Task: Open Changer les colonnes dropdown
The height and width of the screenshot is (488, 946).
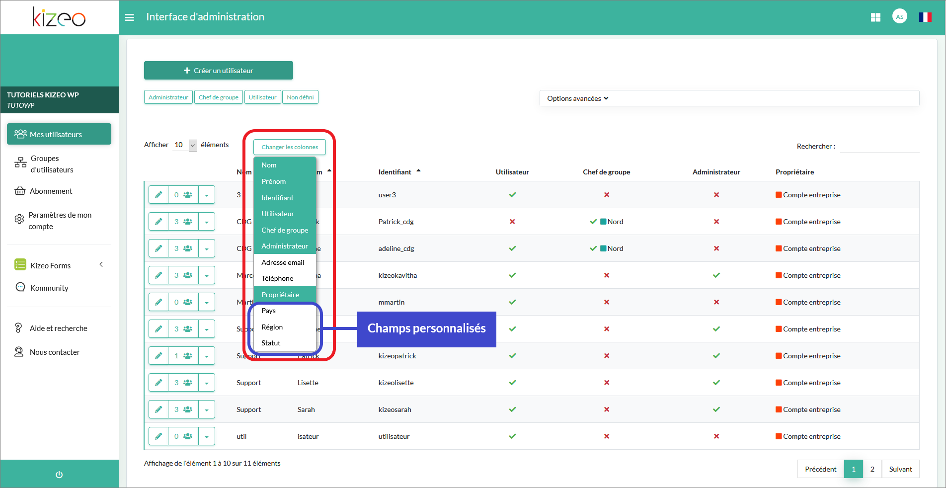Action: click(290, 147)
